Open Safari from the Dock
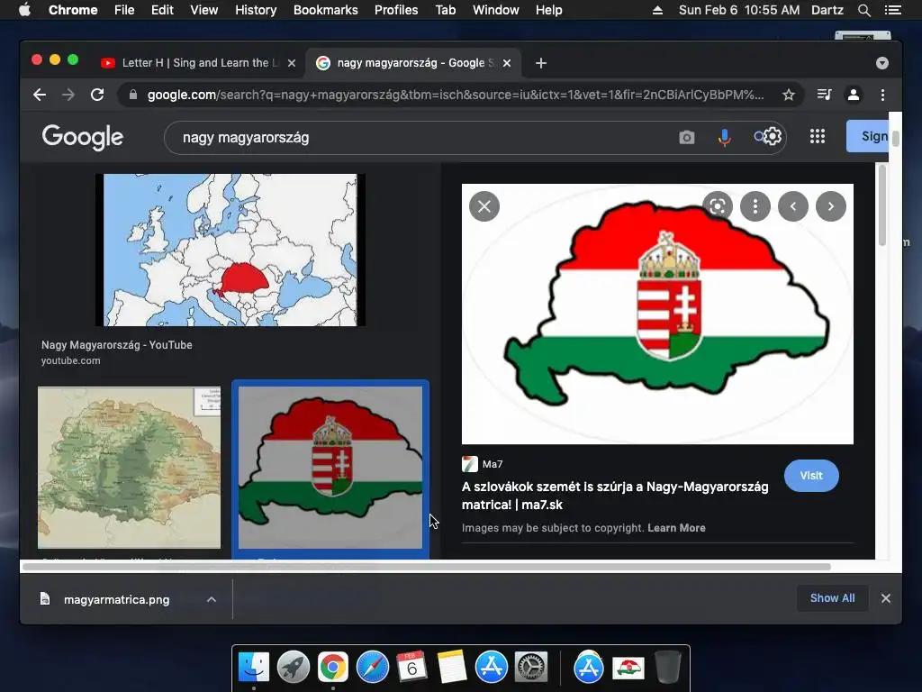 [372, 667]
